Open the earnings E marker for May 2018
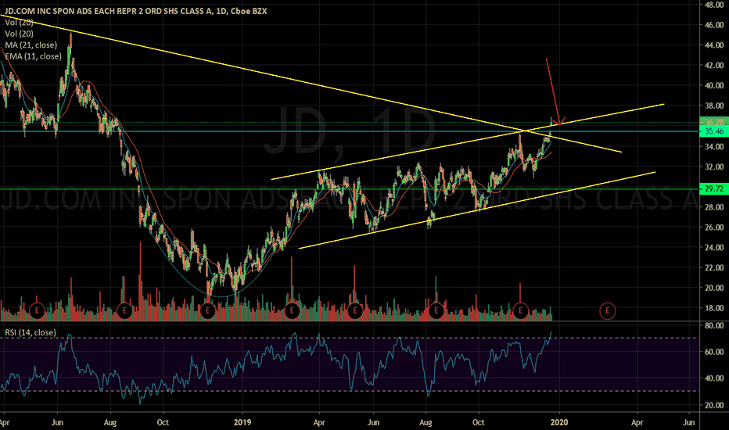This screenshot has width=729, height=430. [37, 310]
